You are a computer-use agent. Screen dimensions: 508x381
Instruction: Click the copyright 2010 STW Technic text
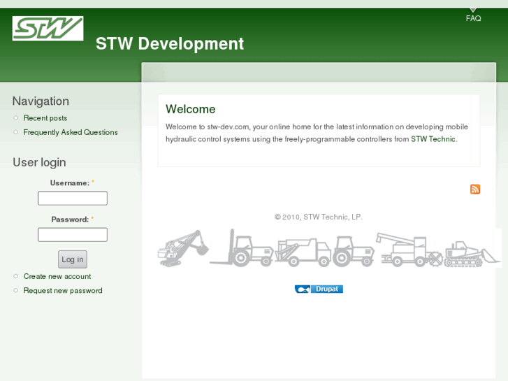(x=319, y=217)
